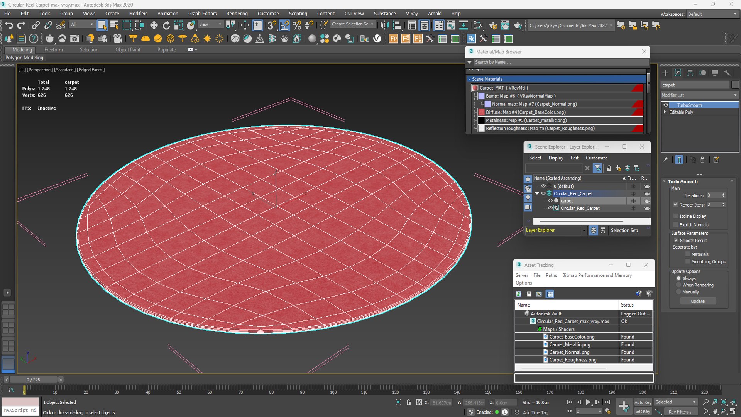Select the Select Object tool
Image resolution: width=741 pixels, height=417 pixels.
[102, 25]
